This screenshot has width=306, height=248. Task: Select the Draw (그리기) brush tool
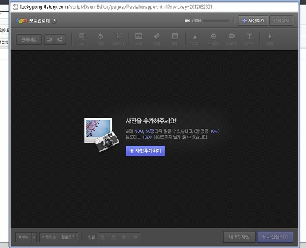point(195,39)
